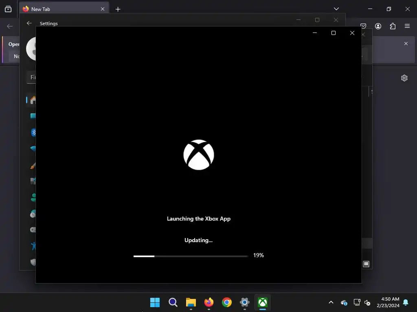Click the 19% progress value
The height and width of the screenshot is (312, 417).
click(x=259, y=255)
